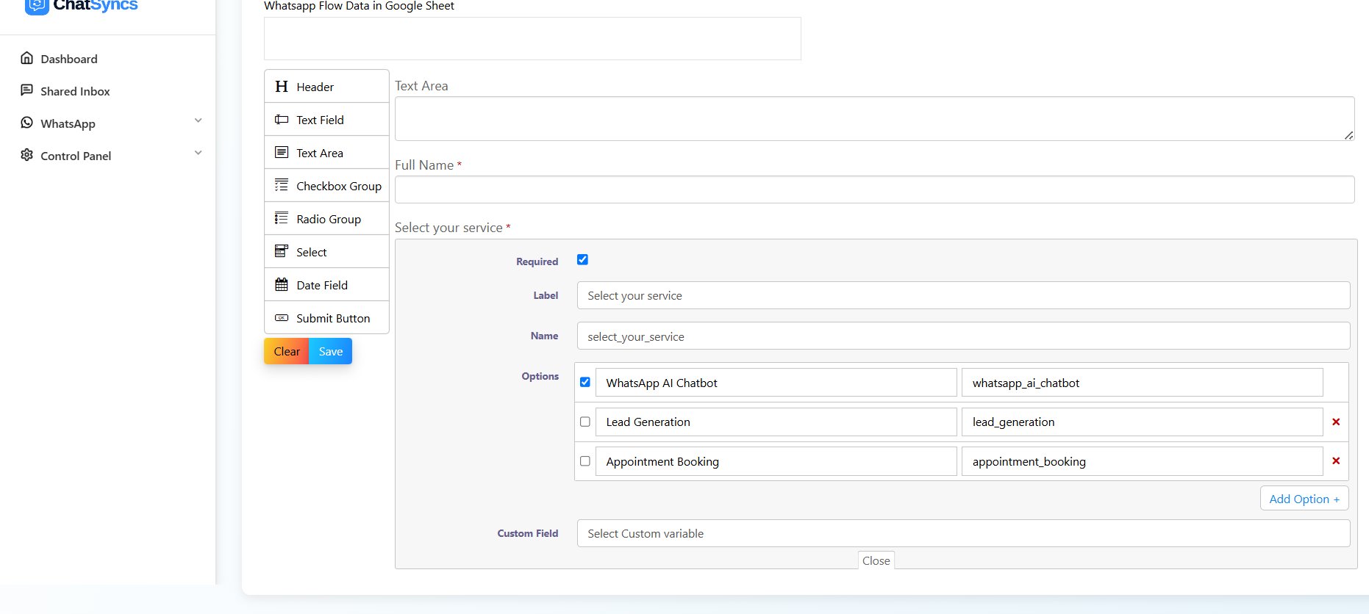Click the ChatSyncs logo icon
Screen dimensions: 1369x614
37,6
